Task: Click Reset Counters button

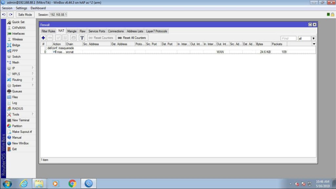Action: coord(101,38)
